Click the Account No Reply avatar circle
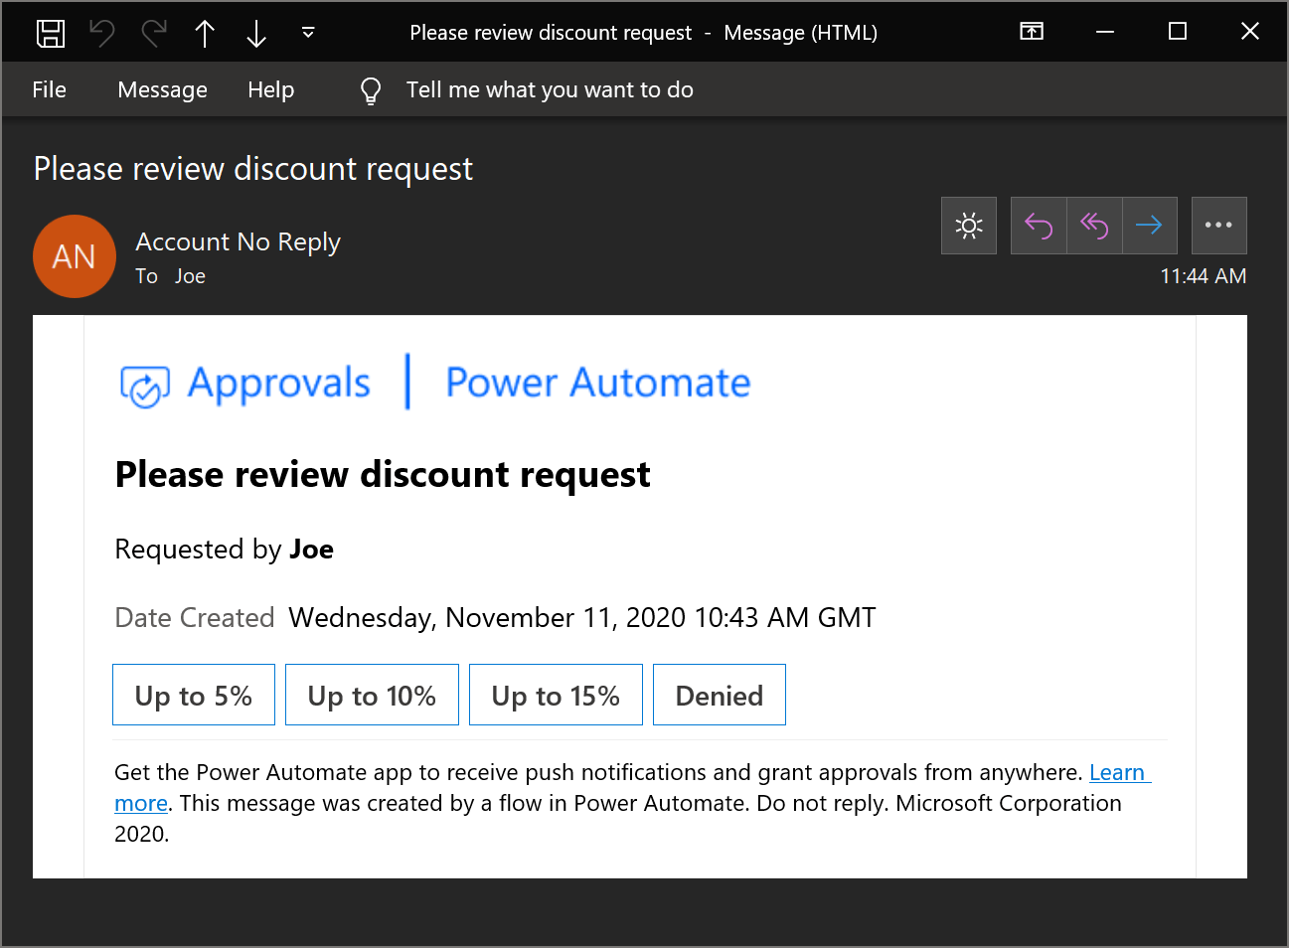The image size is (1289, 948). pyautogui.click(x=75, y=256)
